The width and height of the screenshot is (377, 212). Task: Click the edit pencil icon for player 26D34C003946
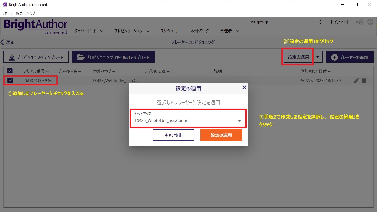point(357,80)
